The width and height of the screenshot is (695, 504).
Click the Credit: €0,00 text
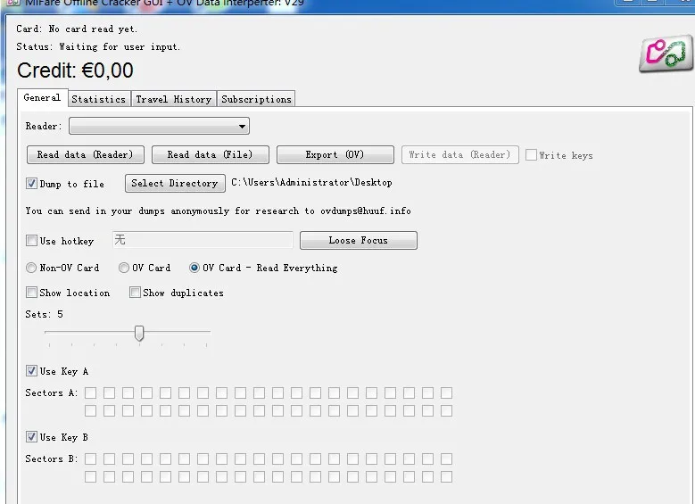coord(75,70)
